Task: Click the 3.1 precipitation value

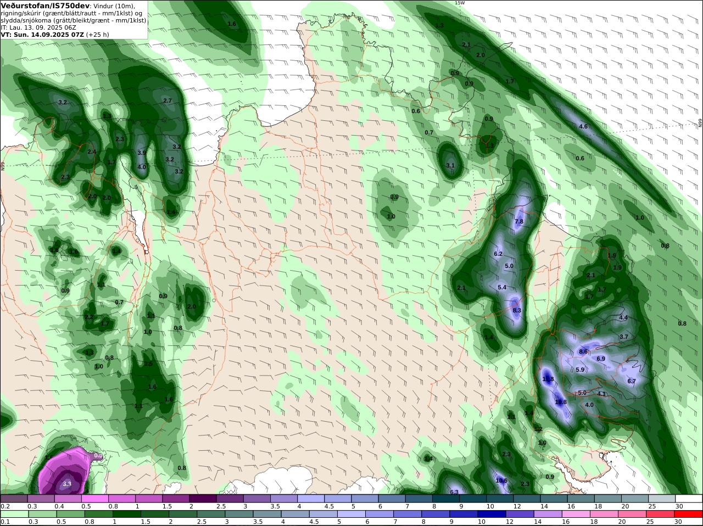Action: (x=450, y=165)
